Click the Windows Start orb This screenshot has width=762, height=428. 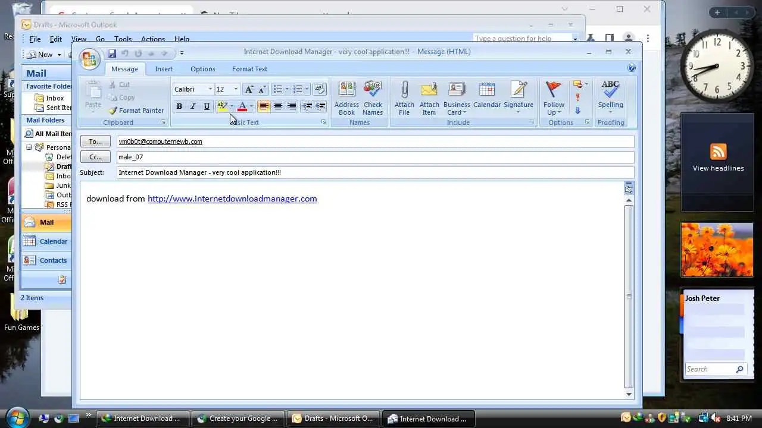(17, 417)
